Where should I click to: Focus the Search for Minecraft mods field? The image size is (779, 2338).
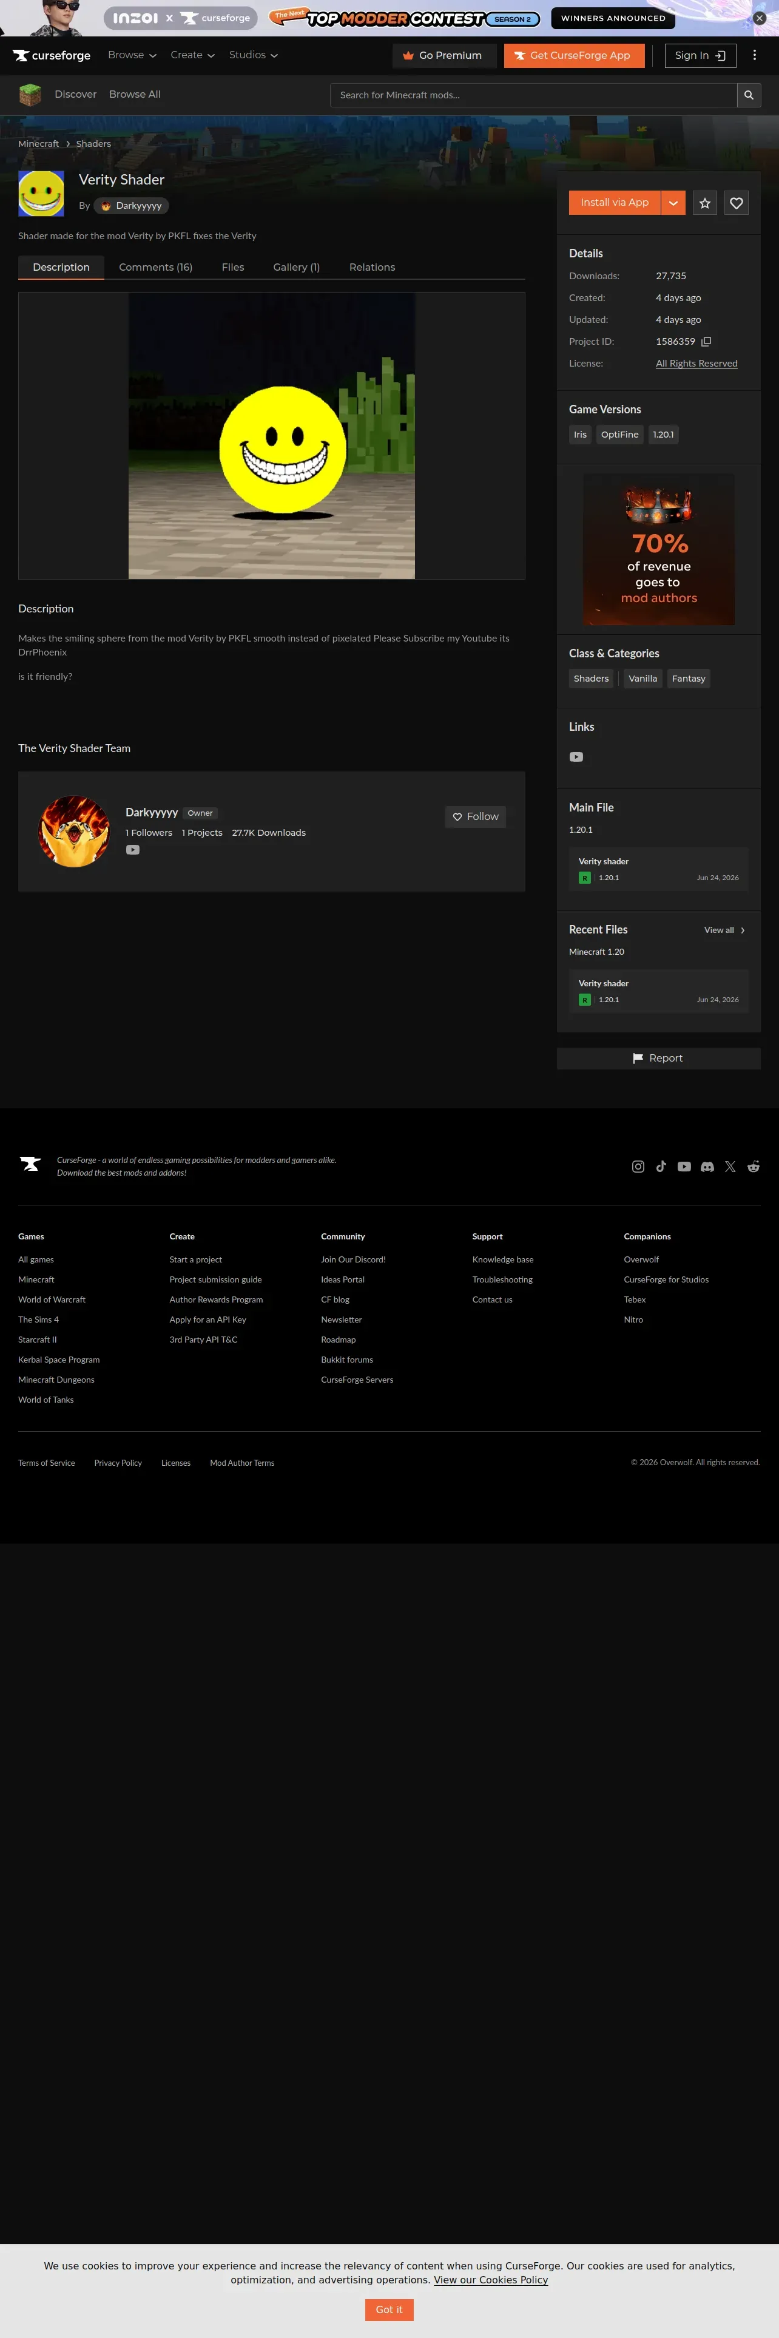(533, 95)
